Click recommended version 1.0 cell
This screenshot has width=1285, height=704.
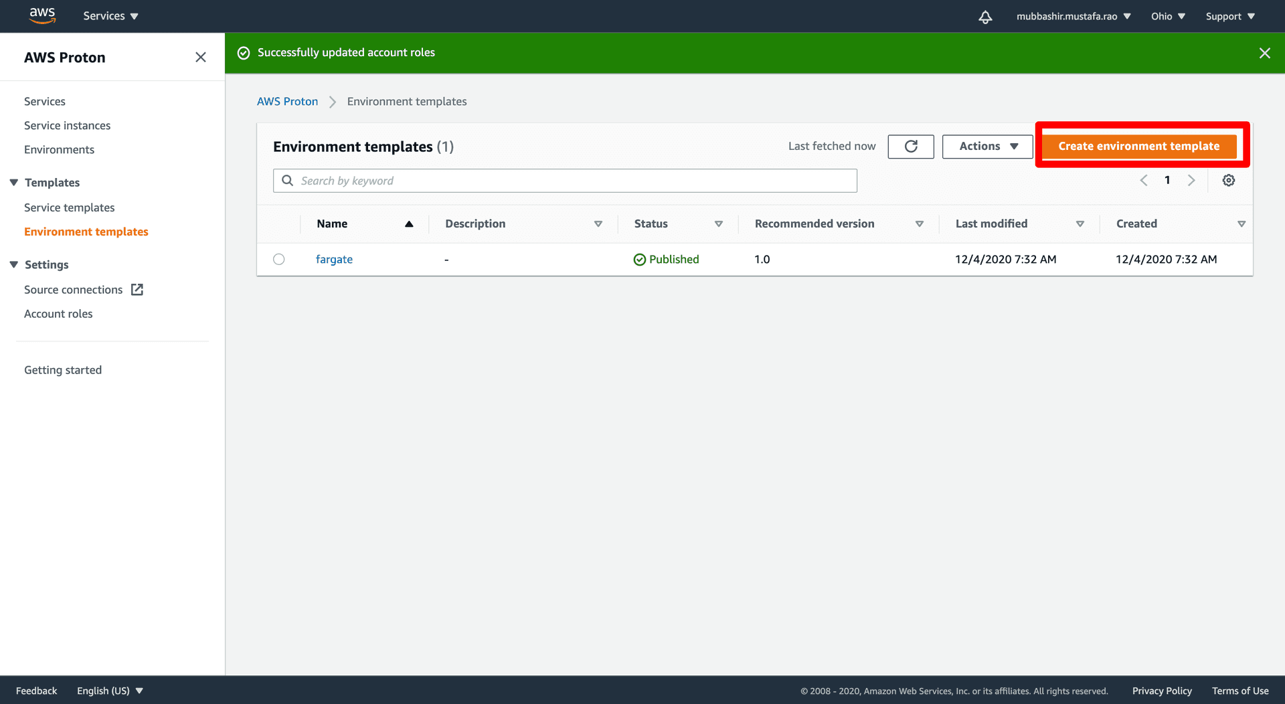[x=762, y=260]
